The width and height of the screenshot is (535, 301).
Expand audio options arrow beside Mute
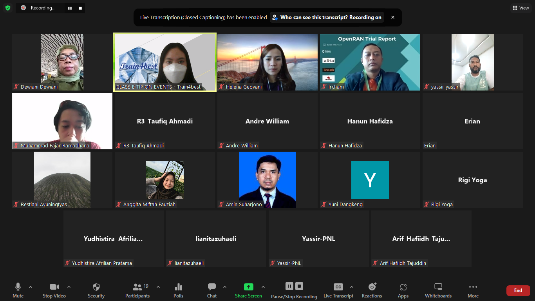(x=31, y=287)
